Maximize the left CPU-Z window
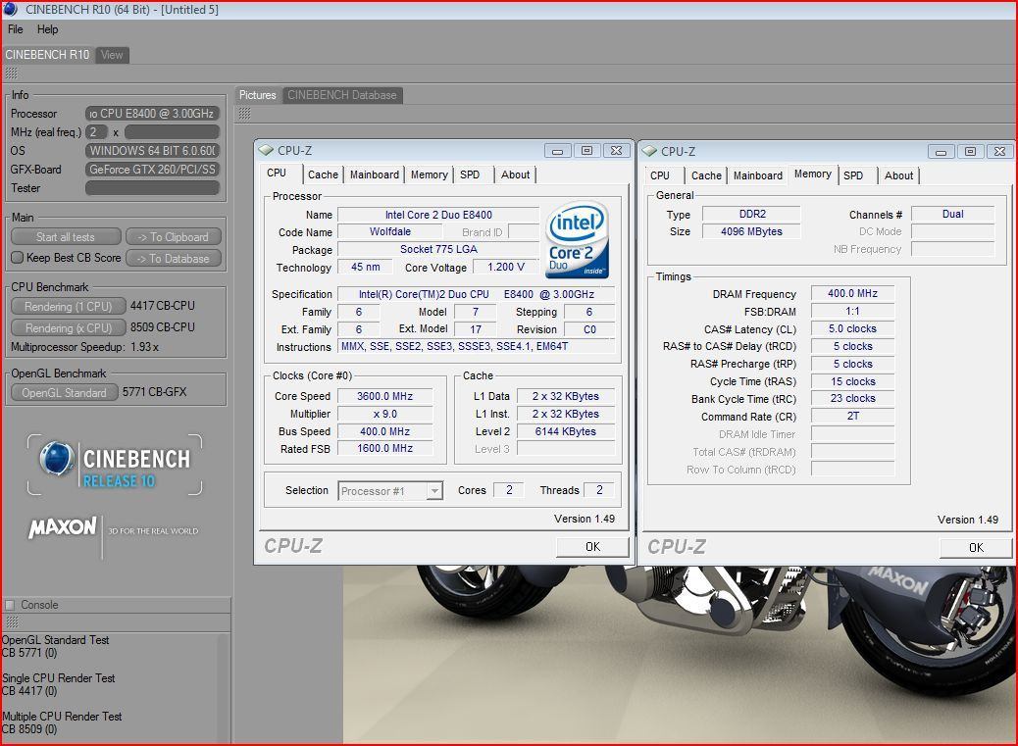This screenshot has height=746, width=1018. 586,151
